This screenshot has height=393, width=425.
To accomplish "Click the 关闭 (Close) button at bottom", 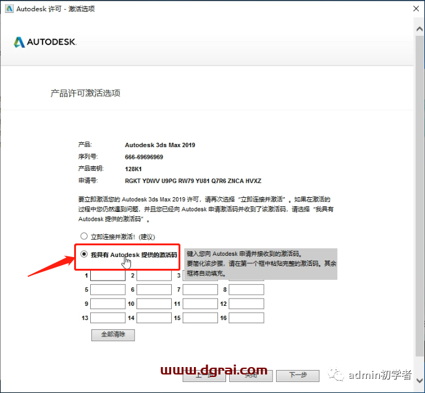I will tap(251, 376).
